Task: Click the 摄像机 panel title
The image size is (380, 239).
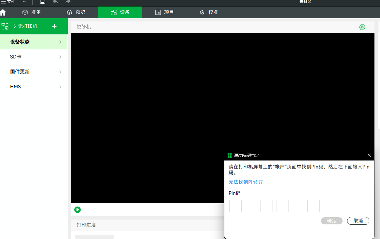Action: (x=84, y=27)
